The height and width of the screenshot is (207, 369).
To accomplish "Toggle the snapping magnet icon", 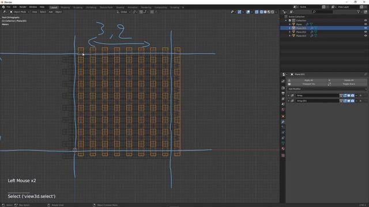I will [141, 11].
